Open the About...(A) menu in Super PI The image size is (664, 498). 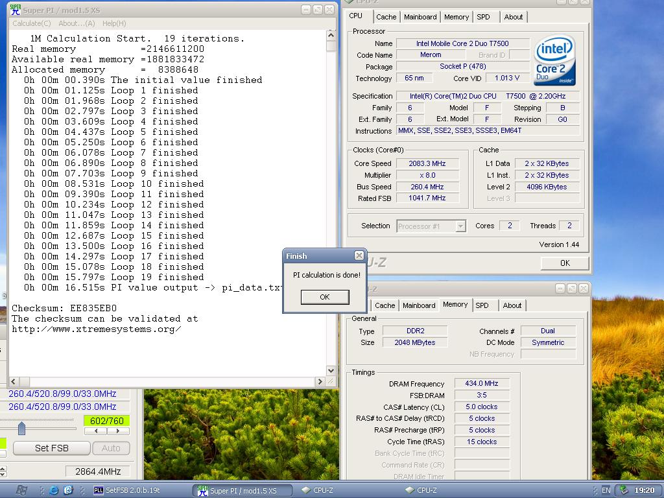(77, 23)
